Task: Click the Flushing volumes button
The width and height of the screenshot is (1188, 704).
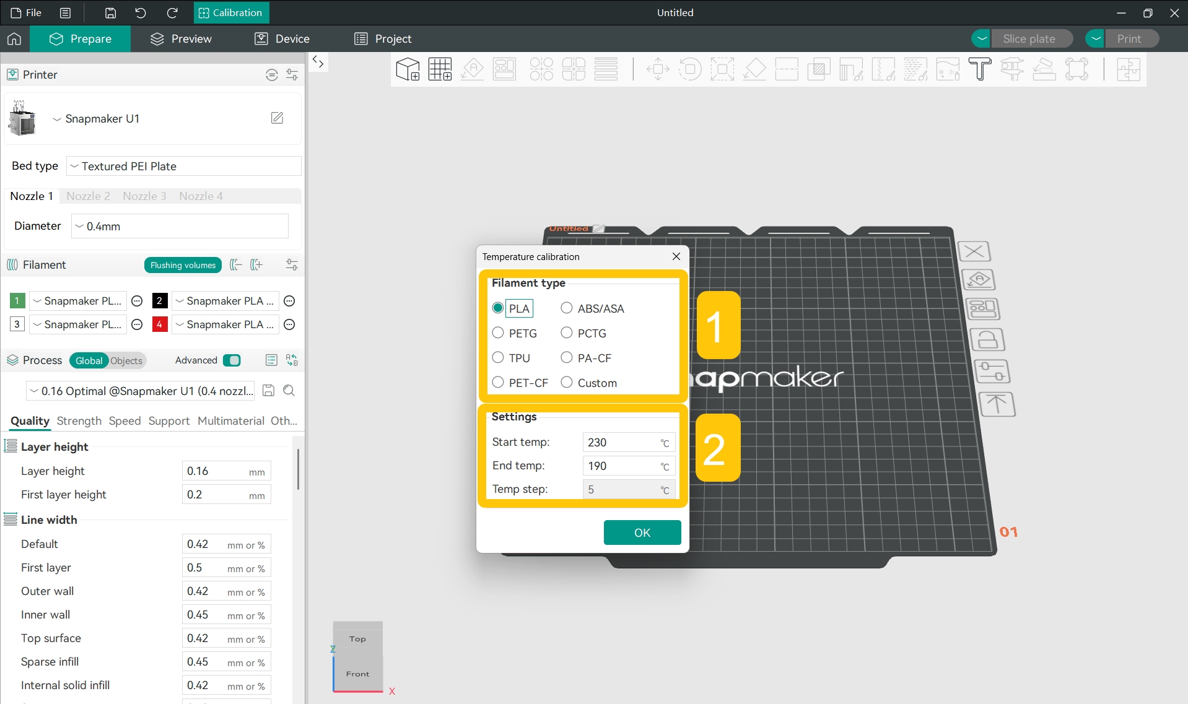Action: click(183, 265)
